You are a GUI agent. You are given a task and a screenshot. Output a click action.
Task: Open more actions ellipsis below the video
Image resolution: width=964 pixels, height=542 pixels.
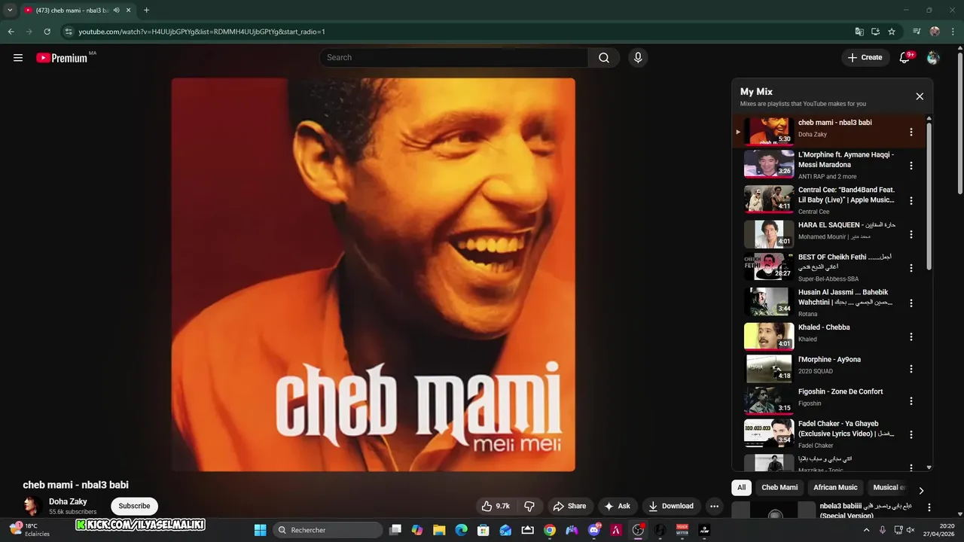point(714,506)
